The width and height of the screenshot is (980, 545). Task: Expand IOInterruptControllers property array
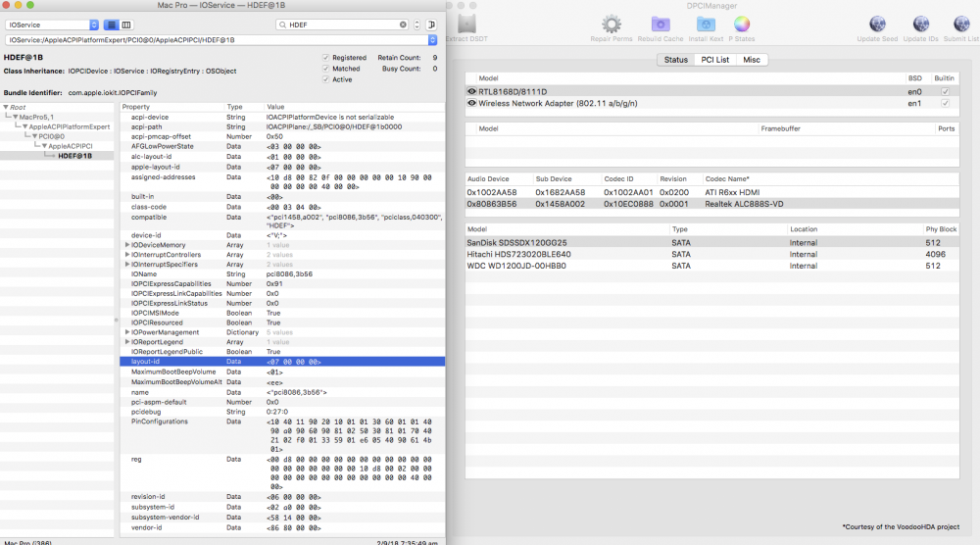pos(127,255)
